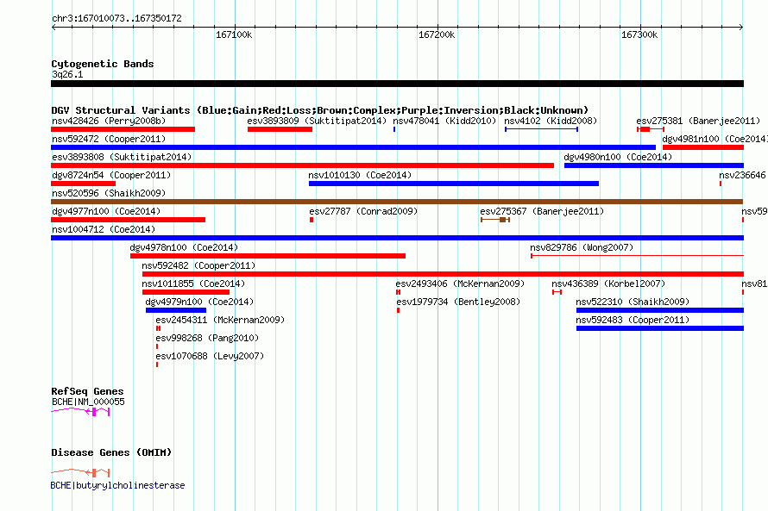
Task: Open the nsv1011855 (Coe2014) variant
Action: [193, 284]
